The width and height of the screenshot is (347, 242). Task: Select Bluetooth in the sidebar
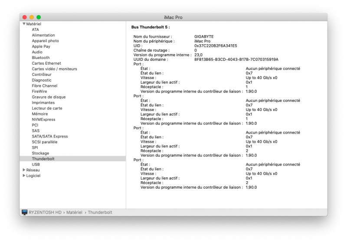[41, 58]
